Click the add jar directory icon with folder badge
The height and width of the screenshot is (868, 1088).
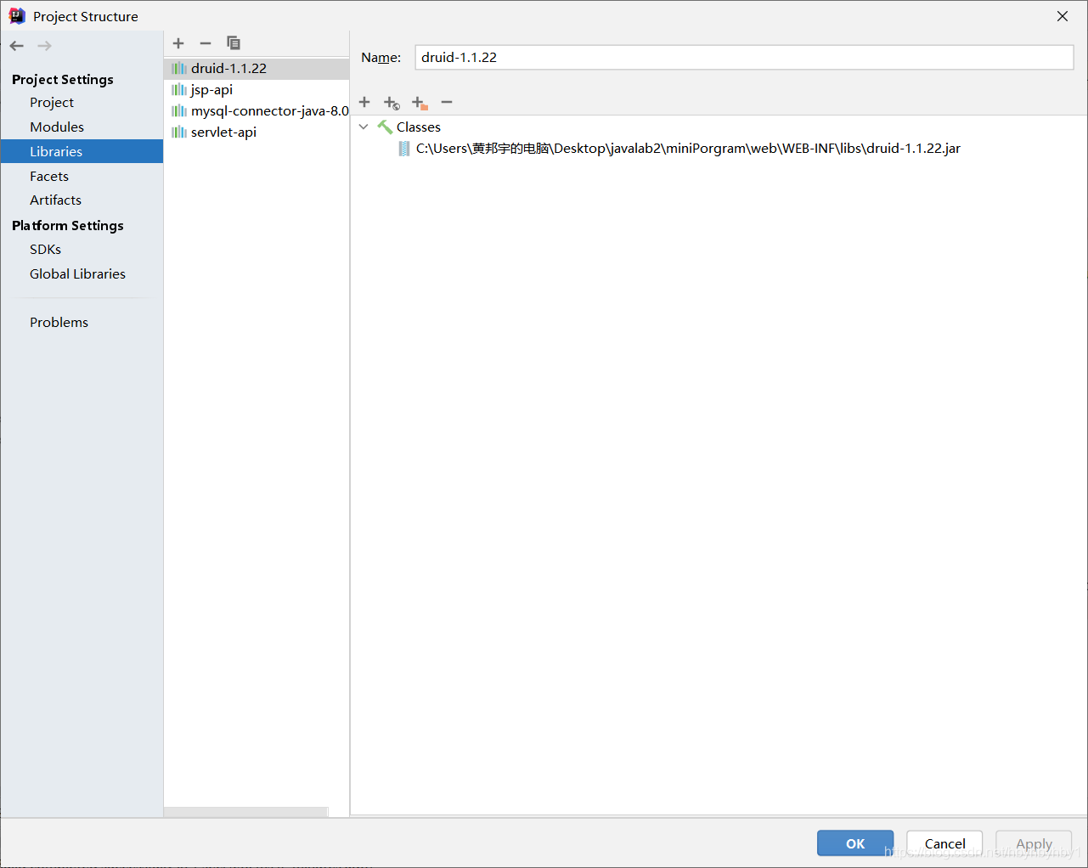(x=419, y=102)
